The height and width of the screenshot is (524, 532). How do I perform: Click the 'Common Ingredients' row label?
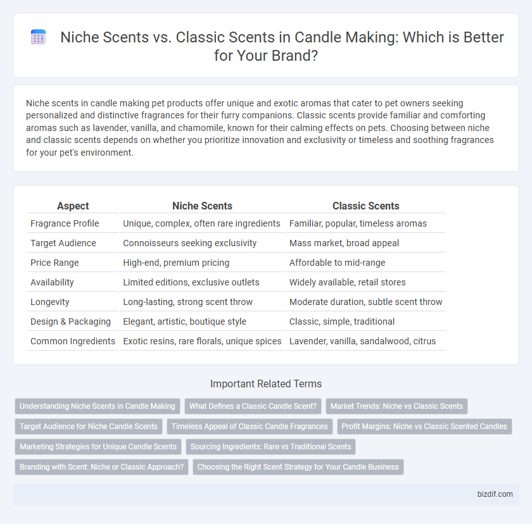click(x=73, y=341)
